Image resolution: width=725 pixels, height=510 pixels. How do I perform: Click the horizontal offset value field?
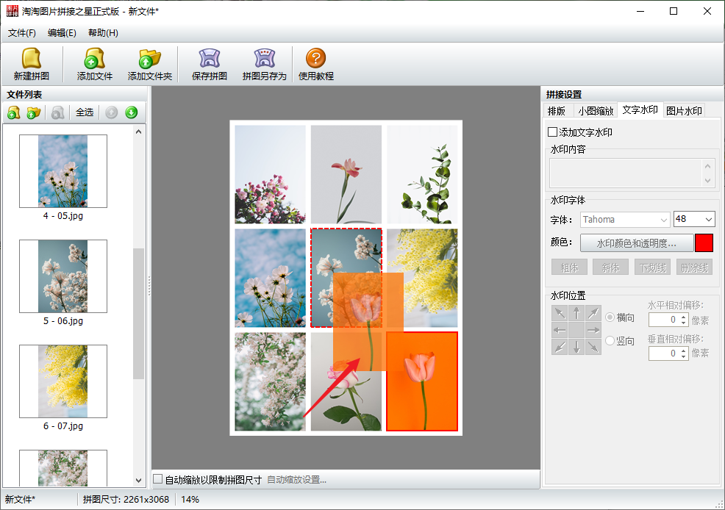[x=665, y=320]
